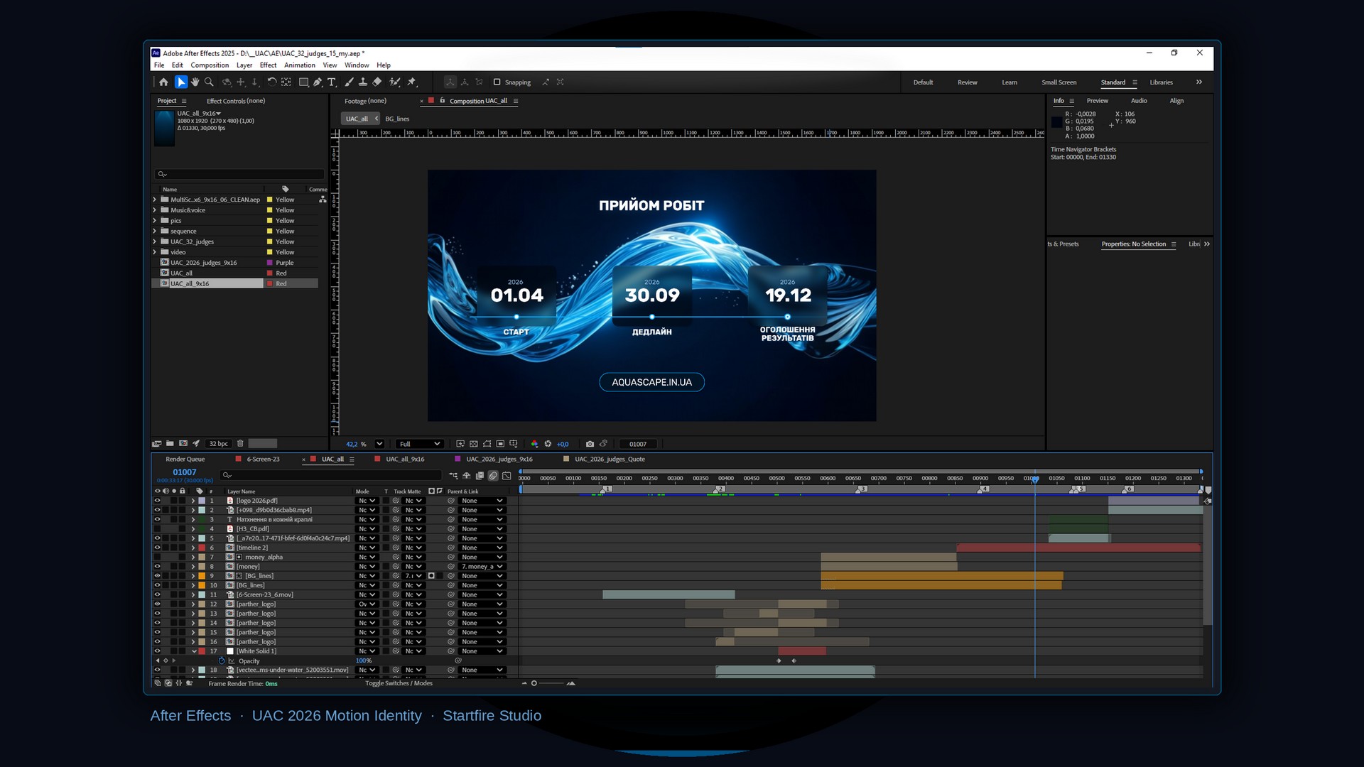The height and width of the screenshot is (767, 1364).
Task: Expand the UAC_32_judges folder
Action: point(155,241)
